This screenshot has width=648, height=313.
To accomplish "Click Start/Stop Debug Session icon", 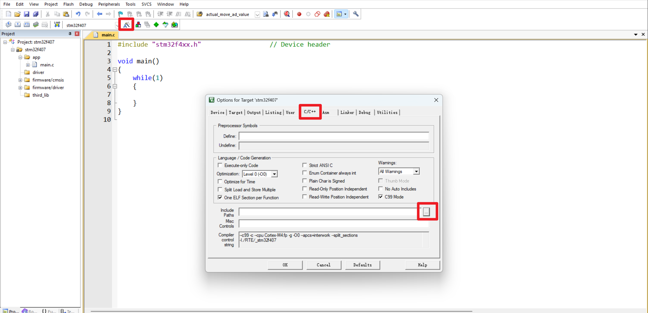I will coord(287,14).
